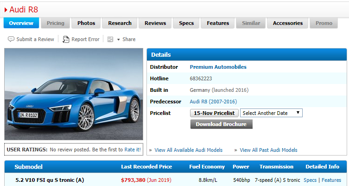349x186 pixels.
Task: Click the Germany (launched 2016) text
Action: [219, 90]
